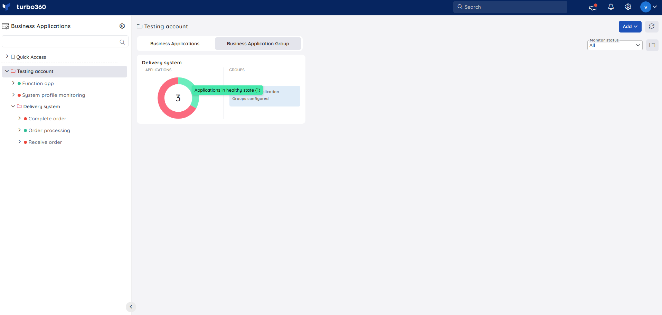Click the refresh icon button
The width and height of the screenshot is (662, 315).
click(652, 26)
